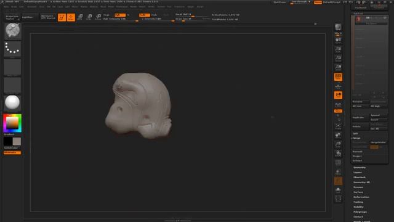The image size is (394, 222).
Task: Expand the Layers section
Action: pyautogui.click(x=358, y=173)
